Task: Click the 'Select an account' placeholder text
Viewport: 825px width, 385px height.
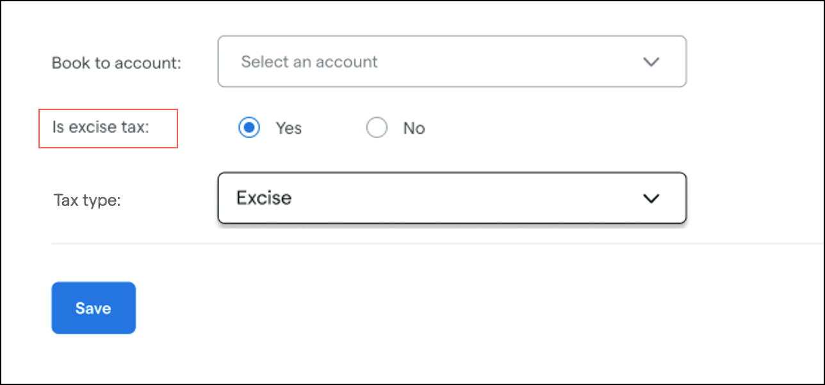Action: tap(309, 62)
